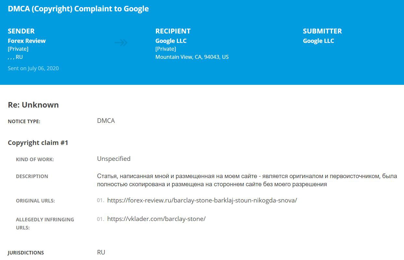The width and height of the screenshot is (404, 260).
Task: Click the Unspecified kind of work value
Action: 114,159
